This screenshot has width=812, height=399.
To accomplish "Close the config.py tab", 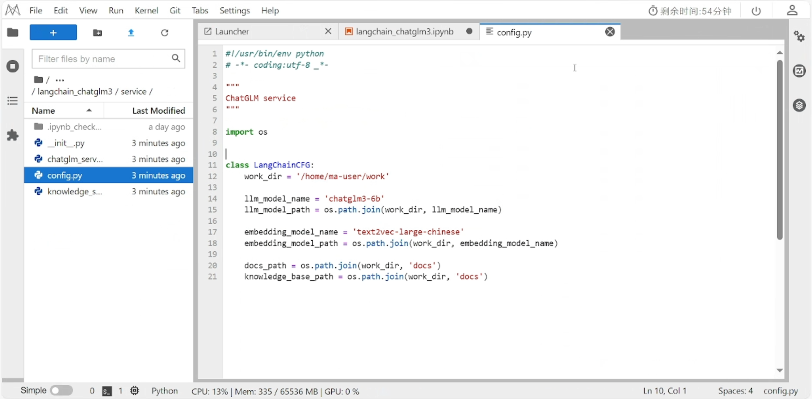I will click(610, 31).
